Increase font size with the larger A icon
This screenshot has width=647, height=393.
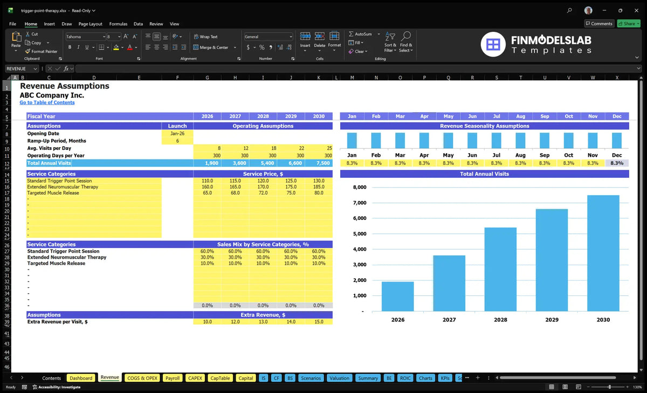click(x=126, y=37)
